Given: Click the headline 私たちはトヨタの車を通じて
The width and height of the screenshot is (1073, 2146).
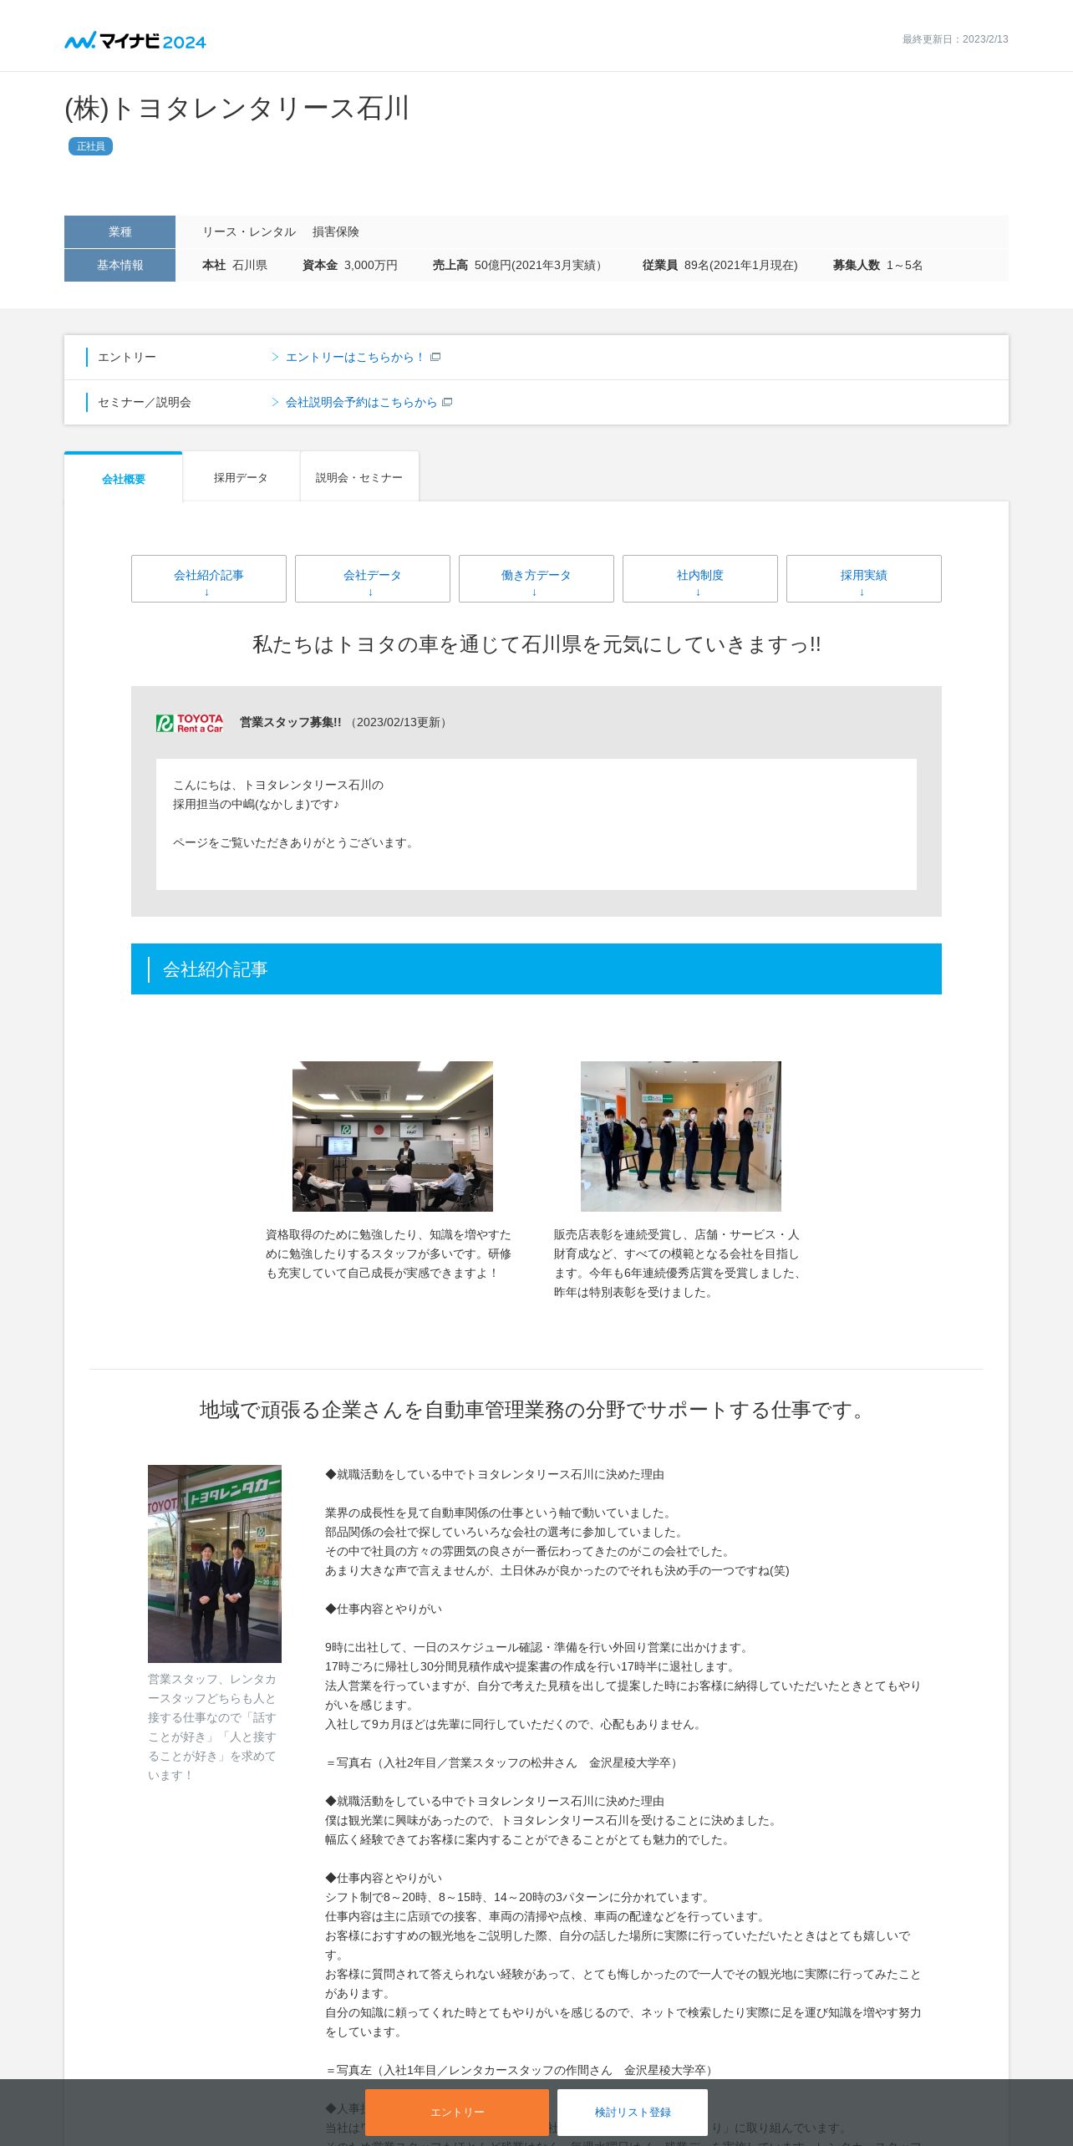Looking at the screenshot, I should coord(536,644).
